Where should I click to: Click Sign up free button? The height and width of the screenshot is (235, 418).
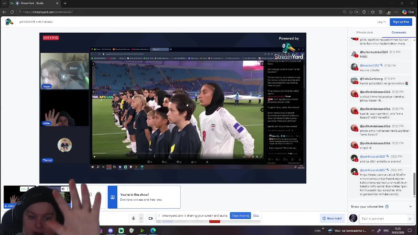click(401, 22)
